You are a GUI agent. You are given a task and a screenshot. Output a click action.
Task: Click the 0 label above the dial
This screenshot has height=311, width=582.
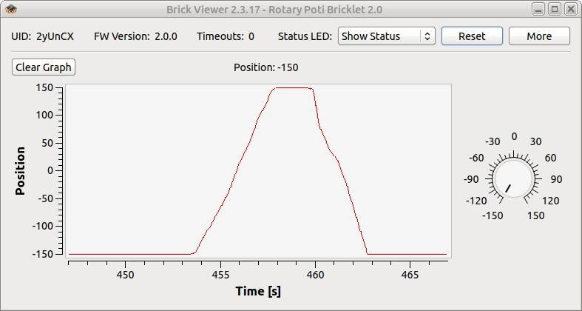pyautogui.click(x=514, y=136)
